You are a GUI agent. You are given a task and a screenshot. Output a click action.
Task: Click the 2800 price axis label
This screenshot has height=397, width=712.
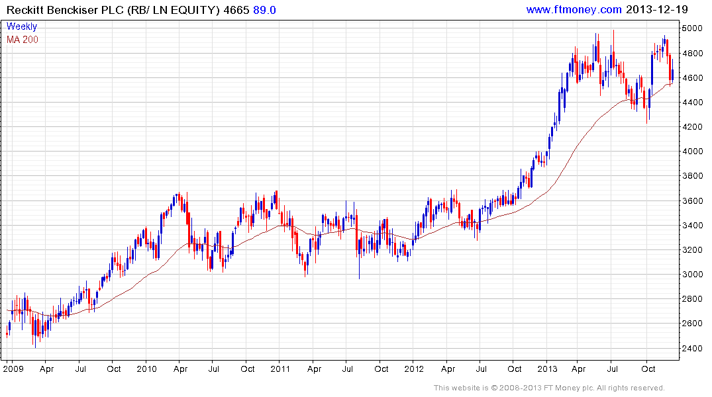pos(692,298)
